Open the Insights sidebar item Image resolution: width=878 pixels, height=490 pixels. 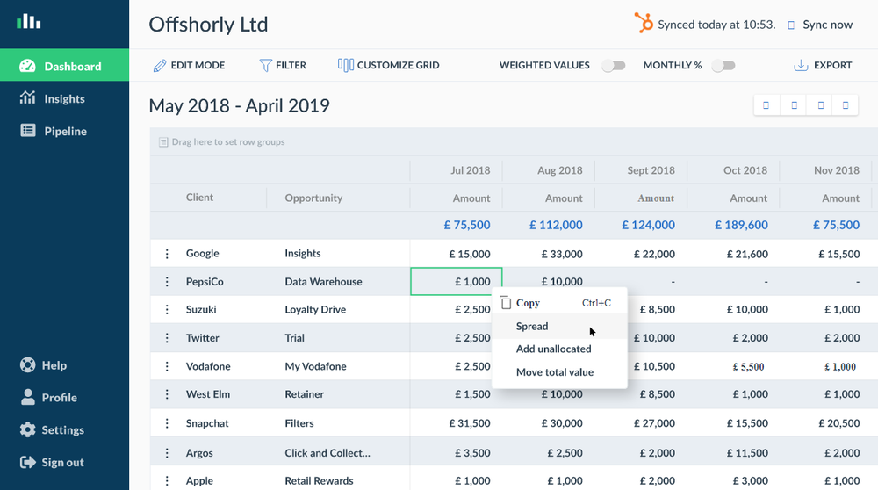64,98
